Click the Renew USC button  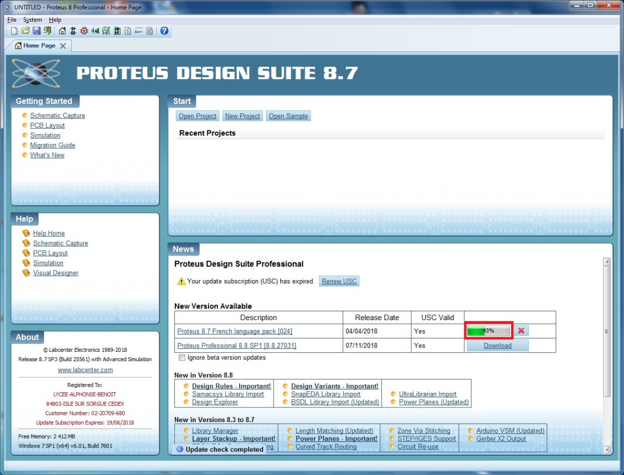point(339,281)
